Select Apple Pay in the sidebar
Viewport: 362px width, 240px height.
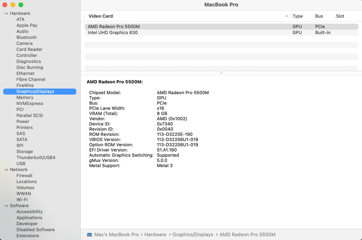27,25
